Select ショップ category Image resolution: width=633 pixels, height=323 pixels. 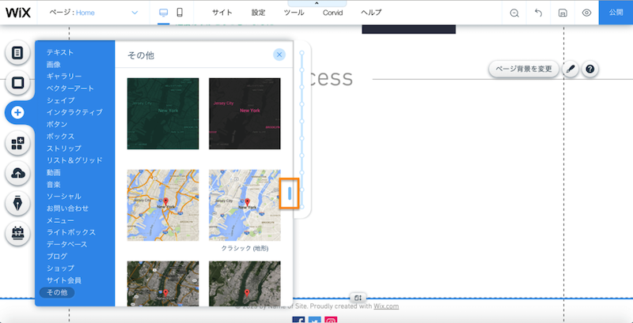pyautogui.click(x=60, y=269)
